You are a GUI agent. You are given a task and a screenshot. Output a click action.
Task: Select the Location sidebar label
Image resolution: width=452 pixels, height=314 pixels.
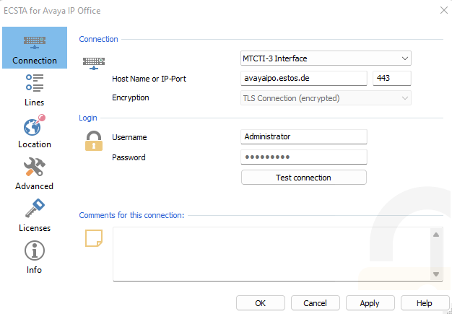coord(35,144)
